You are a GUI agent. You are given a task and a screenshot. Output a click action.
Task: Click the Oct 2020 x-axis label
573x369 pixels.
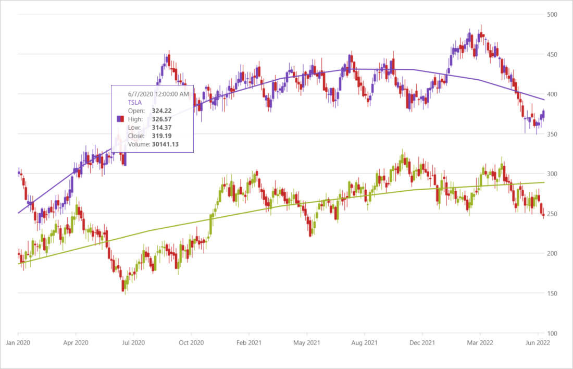click(191, 343)
